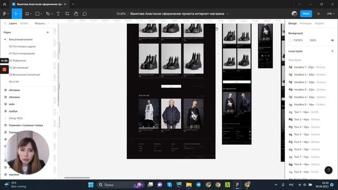
Task: Select the Comment tool
Action: click(x=84, y=14)
